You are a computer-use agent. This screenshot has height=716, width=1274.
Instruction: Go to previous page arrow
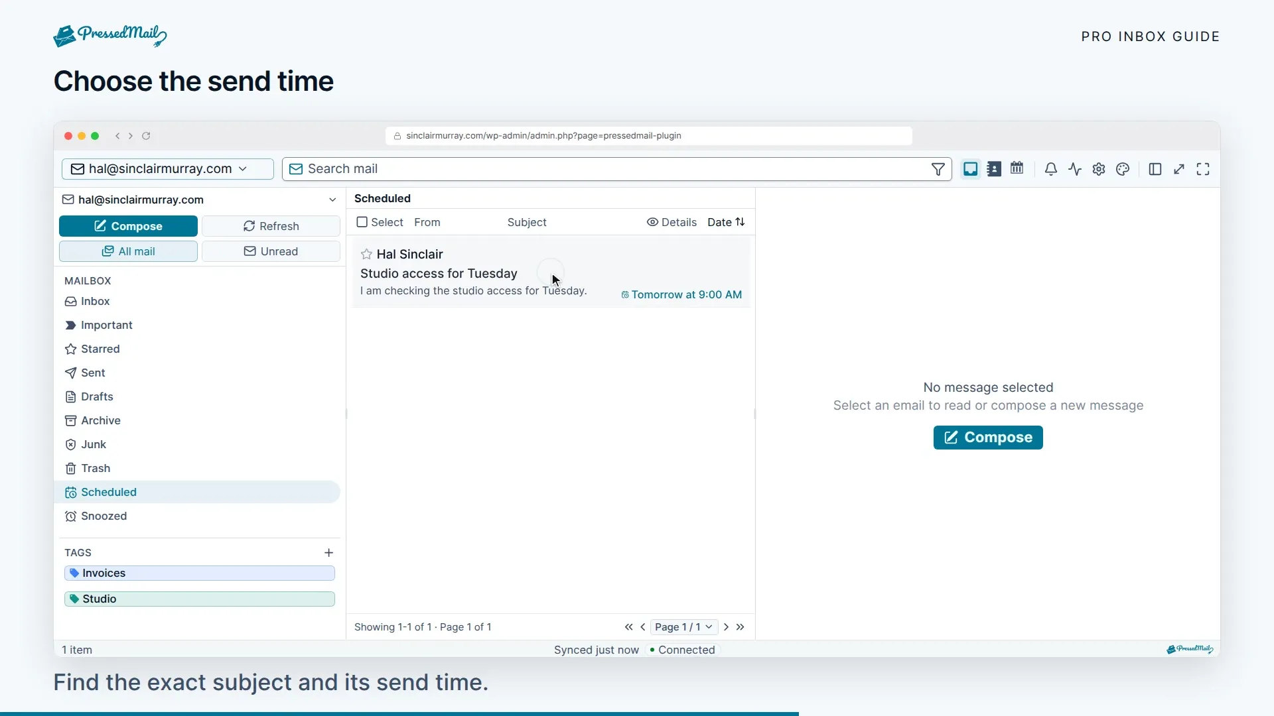pyautogui.click(x=643, y=626)
